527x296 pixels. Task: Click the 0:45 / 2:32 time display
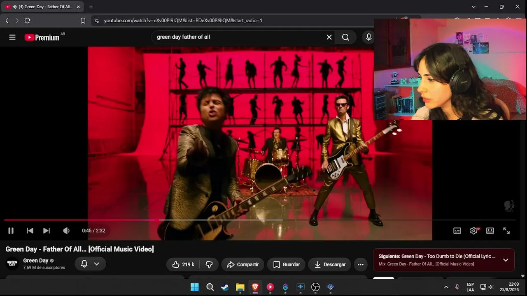(x=93, y=231)
